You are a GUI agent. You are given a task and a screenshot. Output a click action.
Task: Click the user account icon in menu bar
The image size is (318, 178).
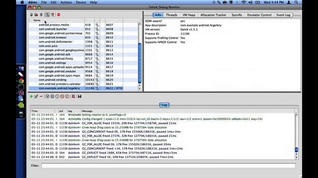[x=289, y=2]
